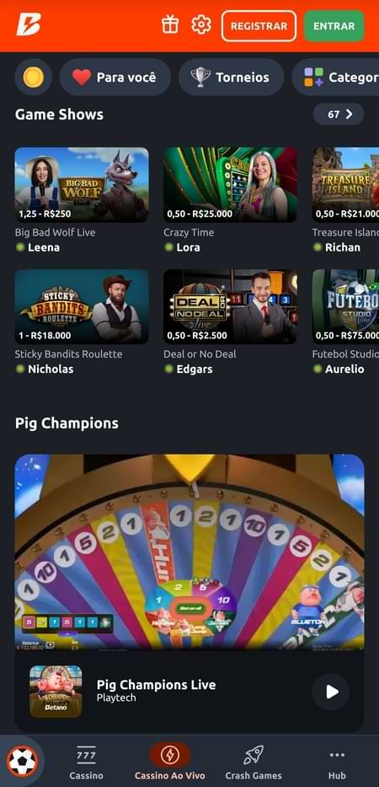Screen dimensions: 379x787
Task: Select the Torneios trophy filter
Action: (231, 78)
